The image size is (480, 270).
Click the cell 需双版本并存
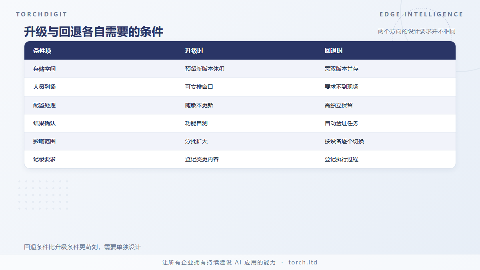[x=342, y=69]
